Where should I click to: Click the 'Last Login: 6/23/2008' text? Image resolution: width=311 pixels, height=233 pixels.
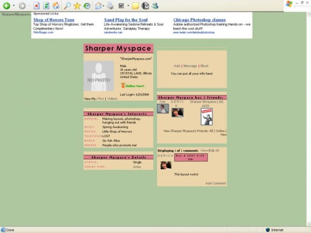tap(135, 94)
